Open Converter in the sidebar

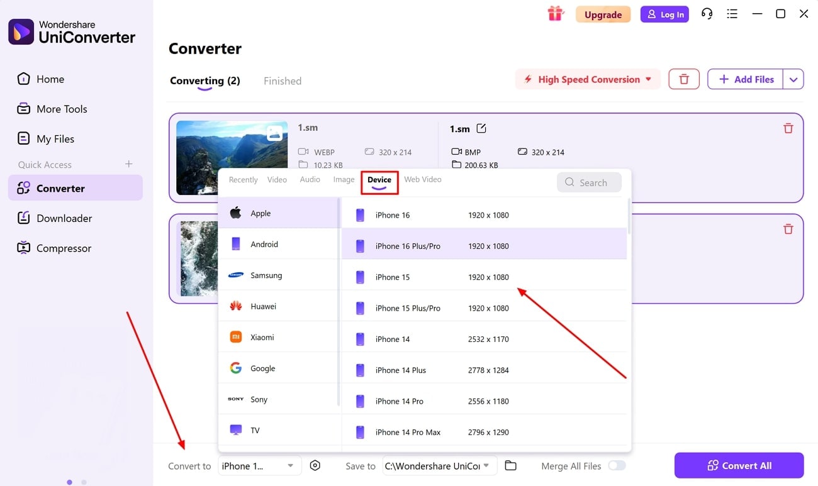(x=76, y=188)
